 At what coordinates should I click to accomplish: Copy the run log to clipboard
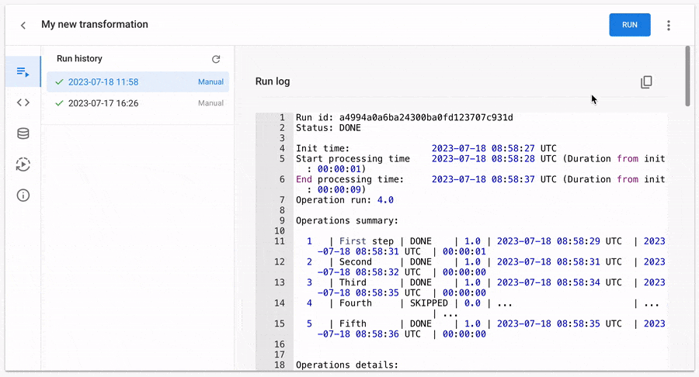click(x=646, y=82)
